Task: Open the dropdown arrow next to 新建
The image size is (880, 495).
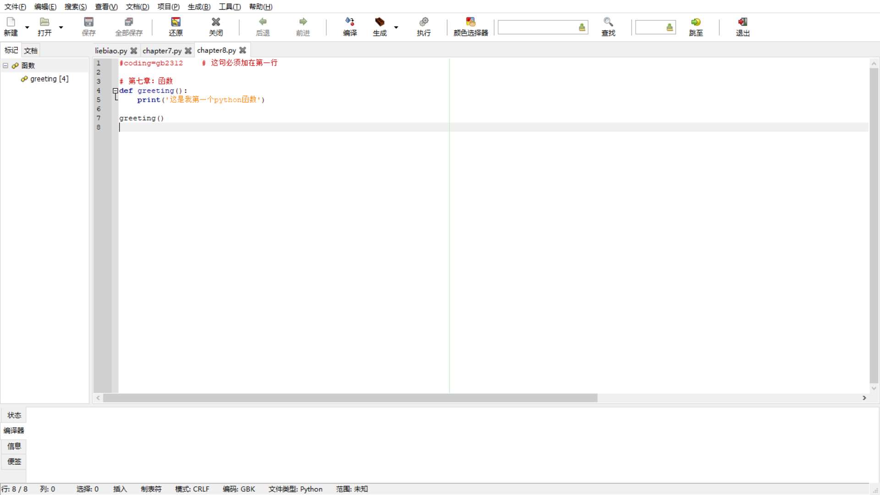Action: pyautogui.click(x=27, y=27)
